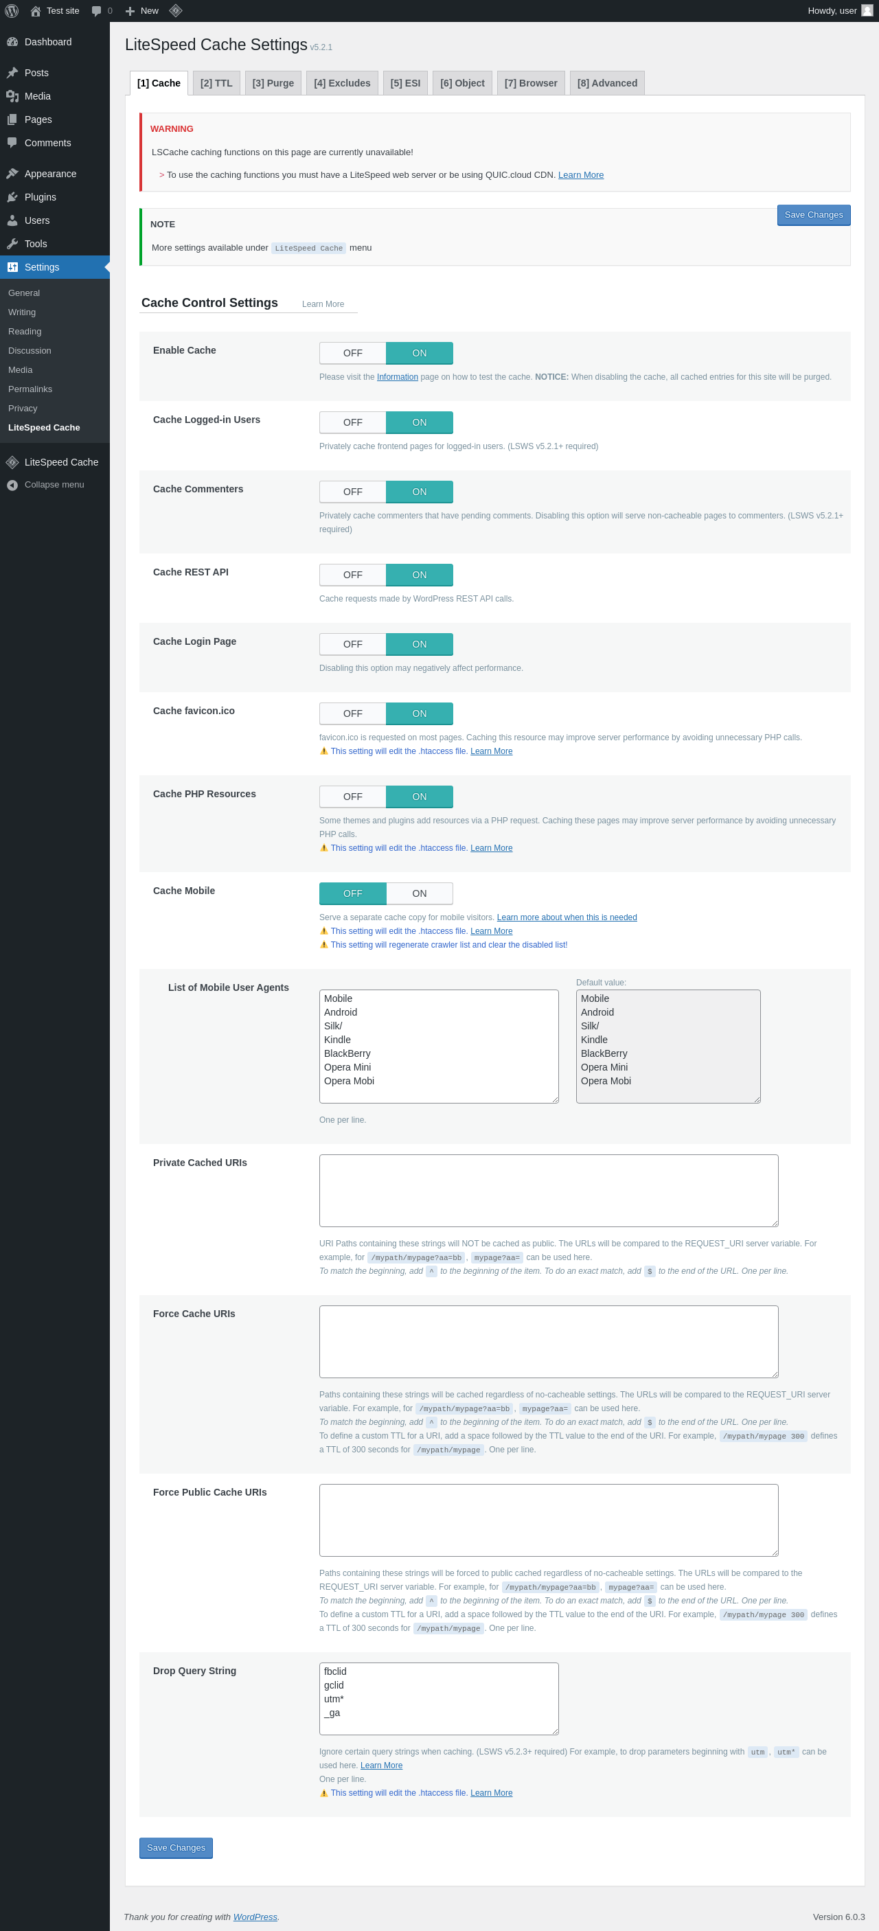The height and width of the screenshot is (1931, 879).
Task: Turn OFF the Enable Cache toggle
Action: [x=352, y=353]
